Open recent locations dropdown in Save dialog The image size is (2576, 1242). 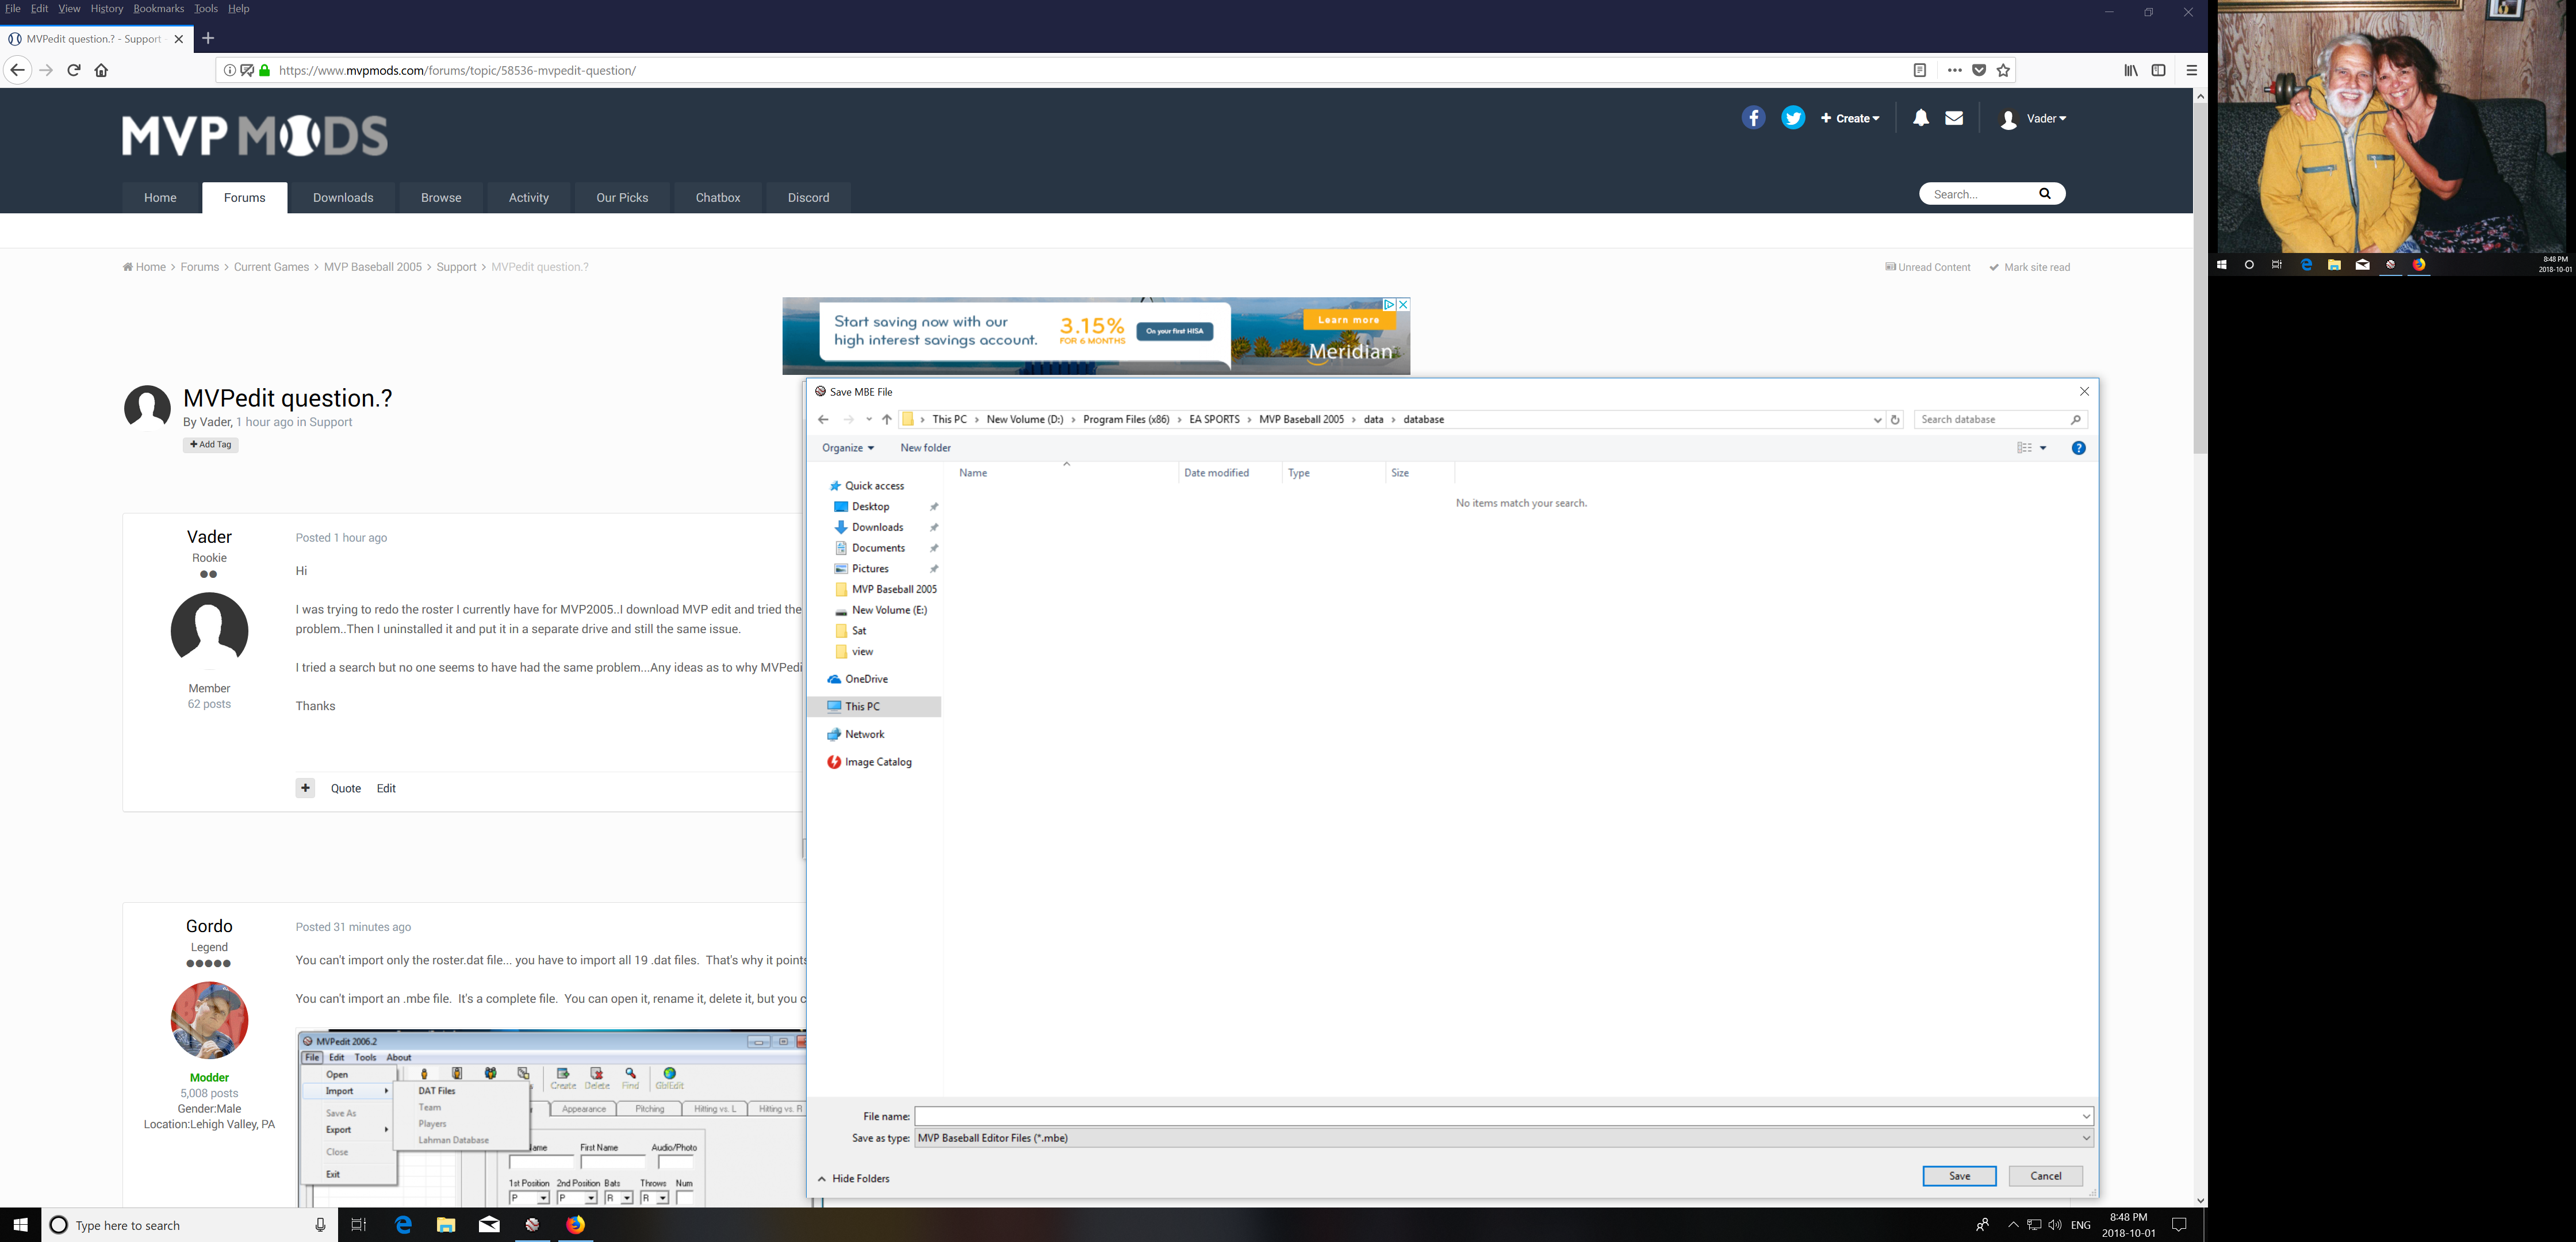click(868, 420)
